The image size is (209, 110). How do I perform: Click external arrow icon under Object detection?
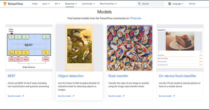(73, 96)
